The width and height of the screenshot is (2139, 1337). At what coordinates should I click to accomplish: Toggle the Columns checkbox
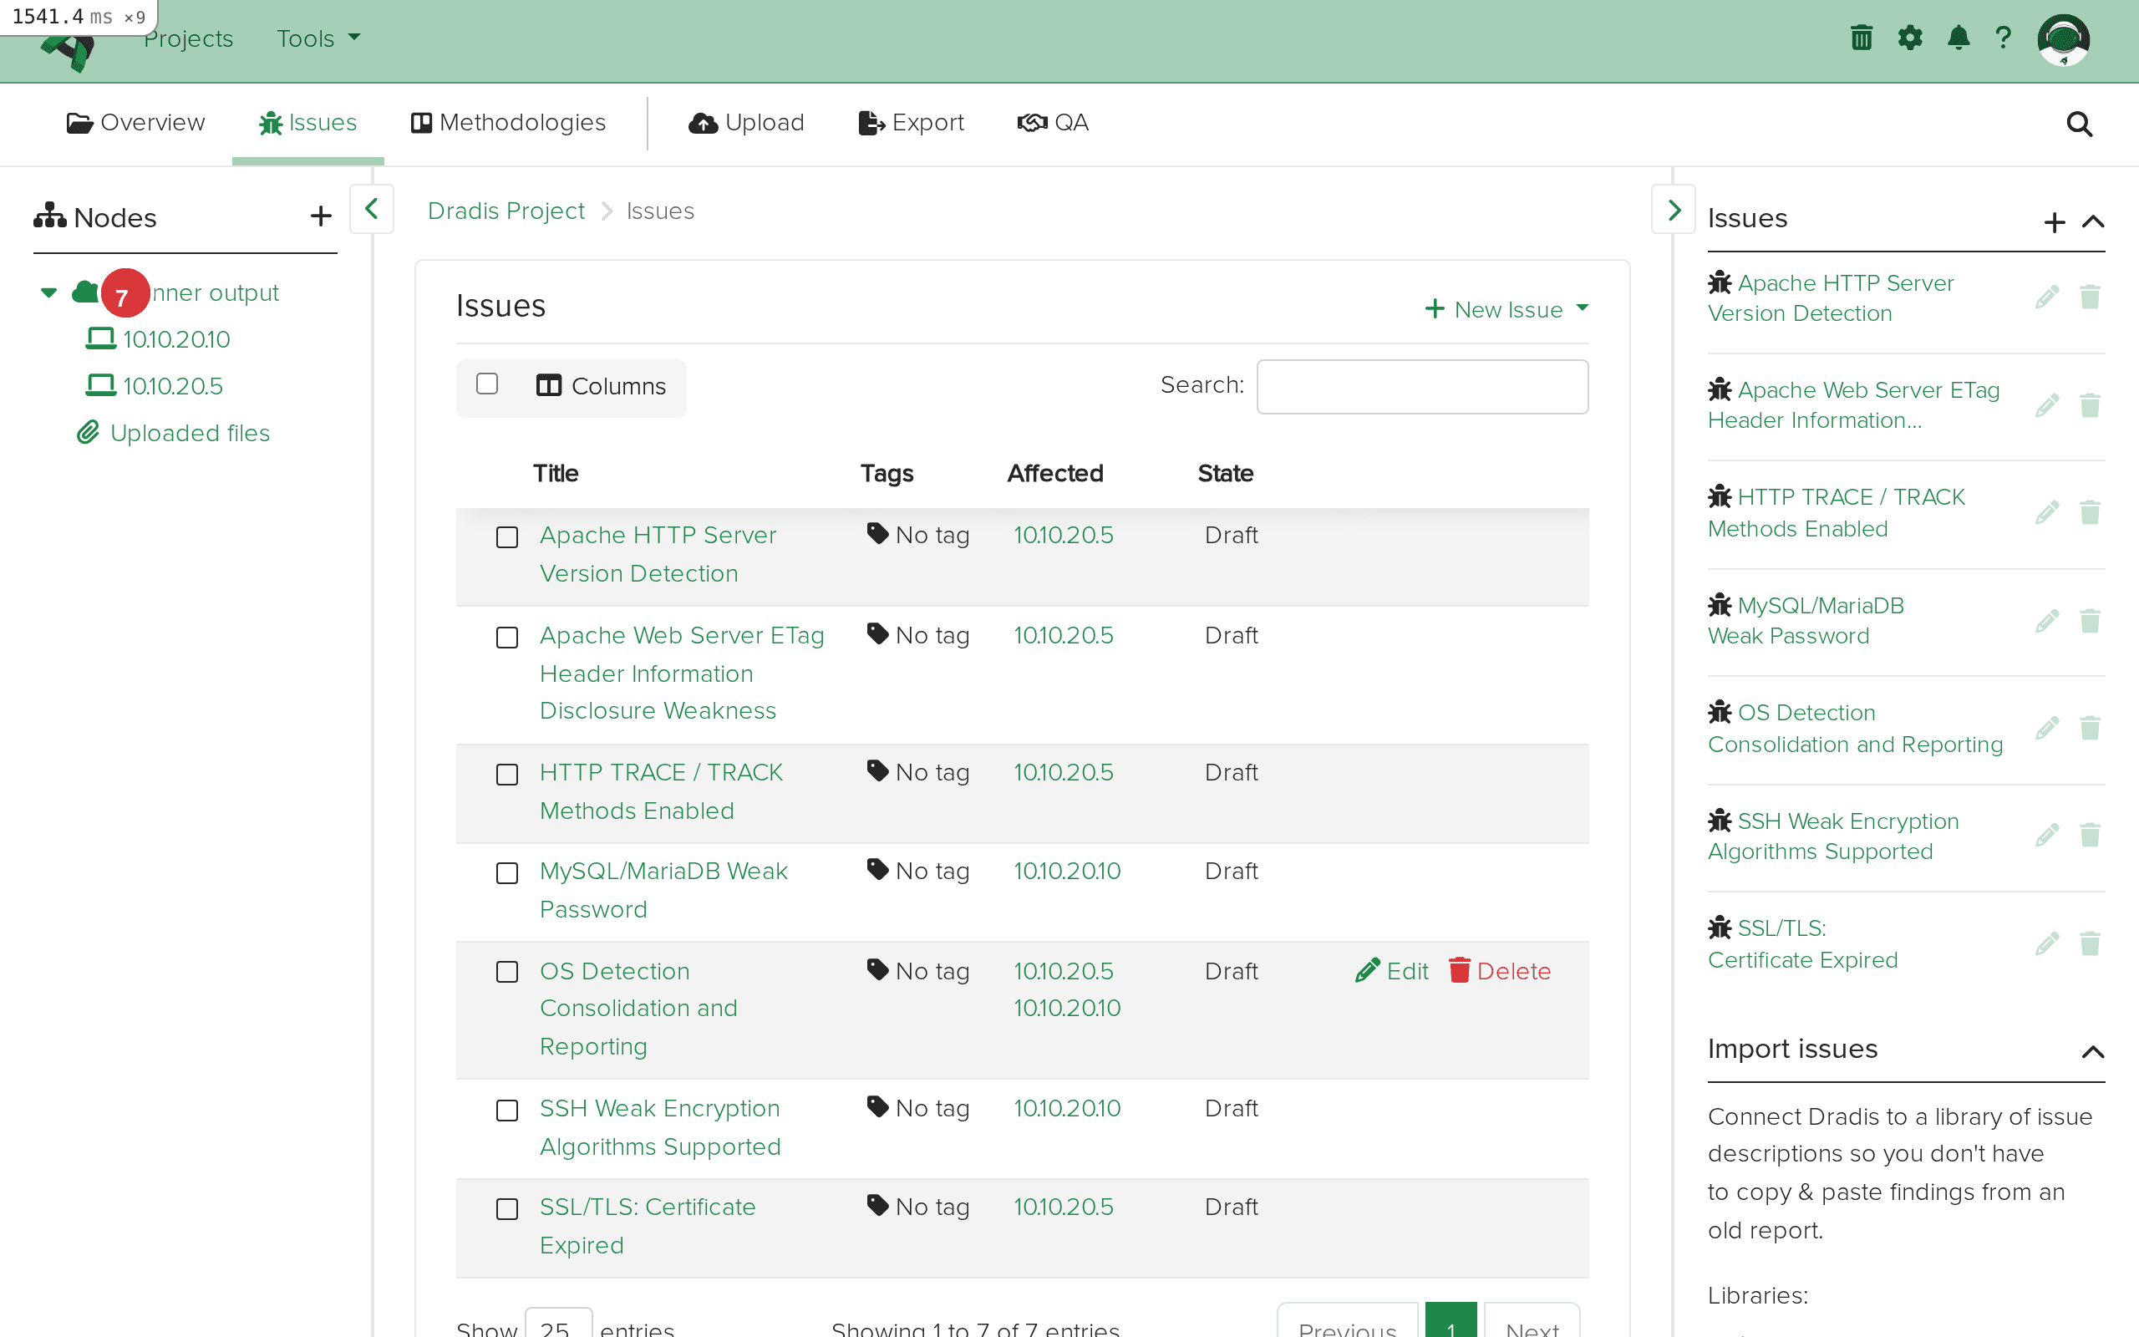(x=488, y=383)
